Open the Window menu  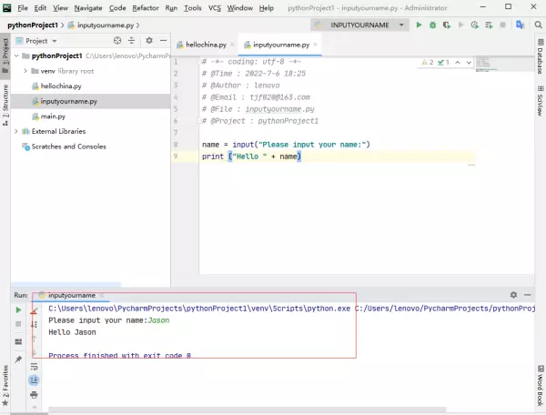click(x=240, y=7)
